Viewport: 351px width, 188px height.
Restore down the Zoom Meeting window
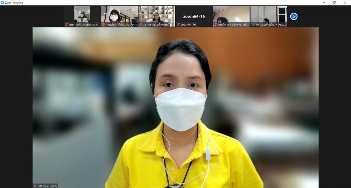point(335,3)
